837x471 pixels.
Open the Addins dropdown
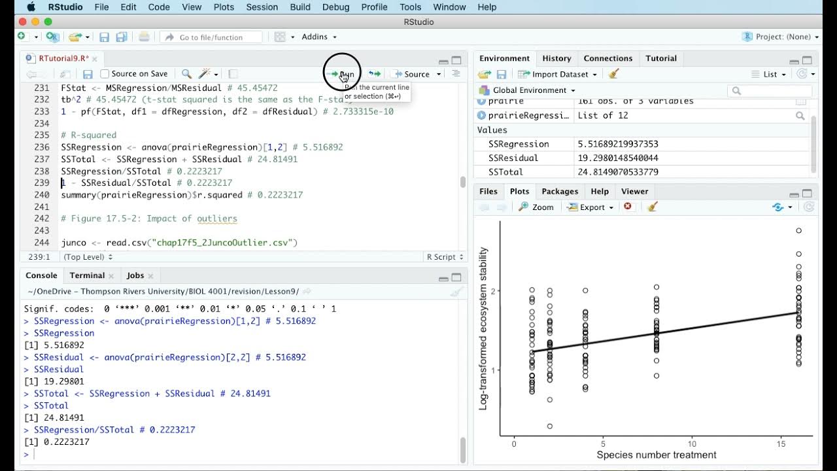coord(319,37)
